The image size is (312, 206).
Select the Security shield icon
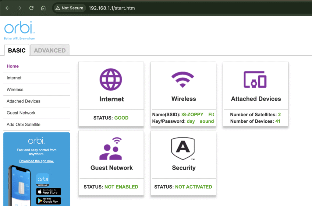click(x=183, y=149)
